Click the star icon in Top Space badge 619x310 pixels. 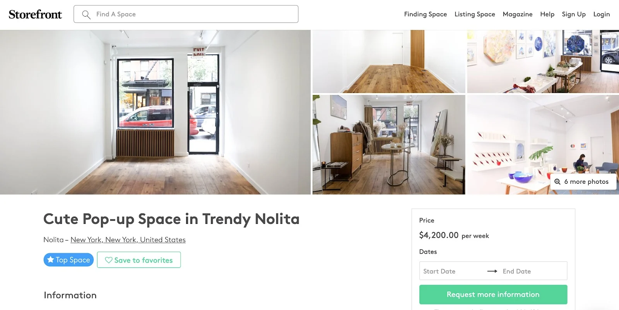(51, 260)
